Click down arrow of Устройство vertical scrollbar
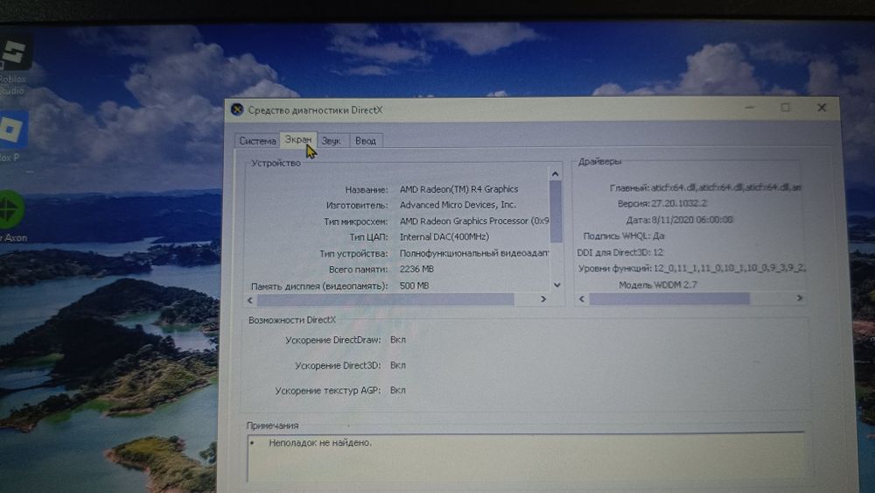875x493 pixels. (556, 285)
